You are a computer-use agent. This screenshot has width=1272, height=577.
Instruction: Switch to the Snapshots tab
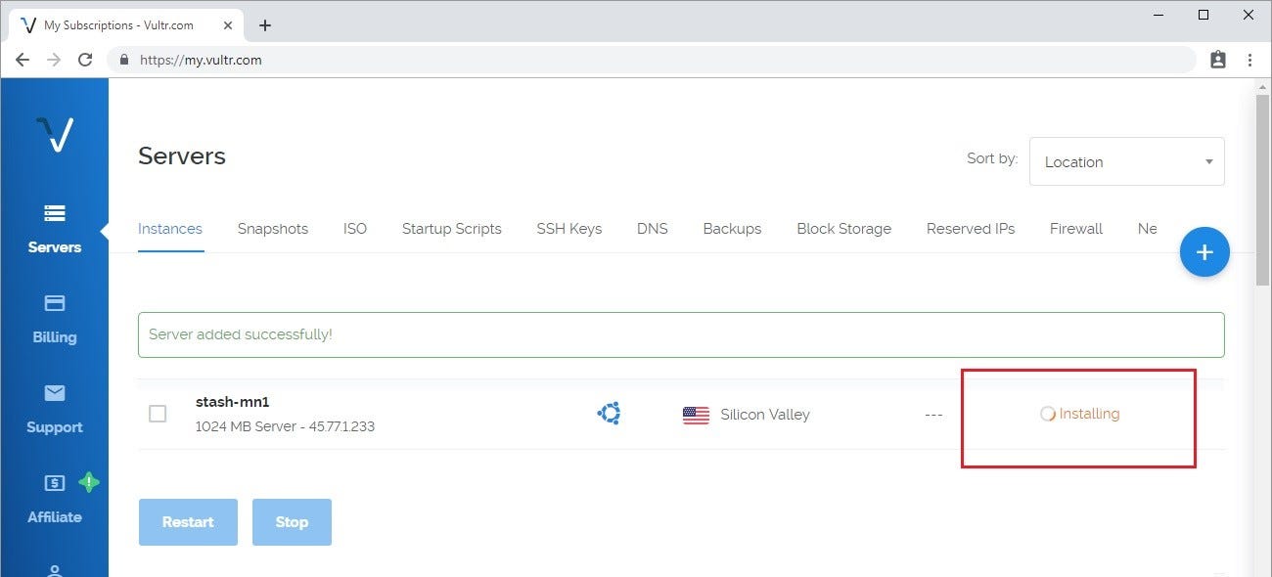pyautogui.click(x=273, y=229)
